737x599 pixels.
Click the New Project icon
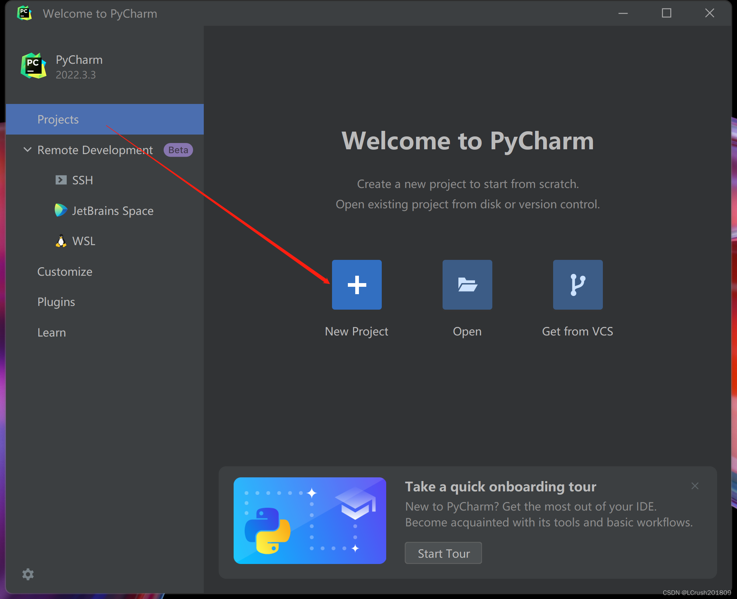(357, 283)
